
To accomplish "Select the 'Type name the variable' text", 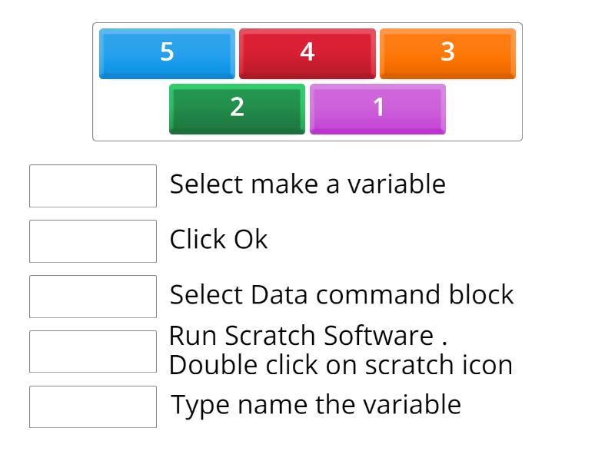I will [x=315, y=405].
